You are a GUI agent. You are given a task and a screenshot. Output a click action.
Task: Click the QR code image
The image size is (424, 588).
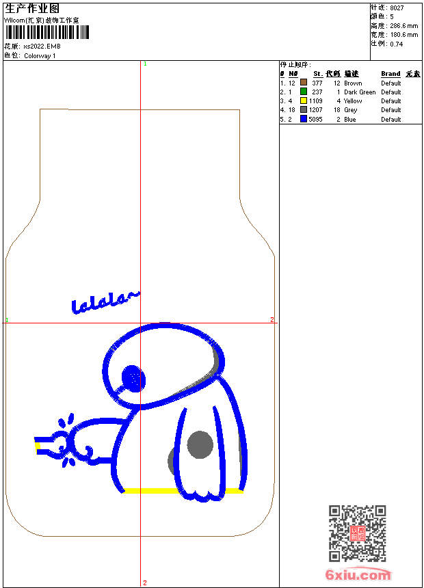(358, 533)
